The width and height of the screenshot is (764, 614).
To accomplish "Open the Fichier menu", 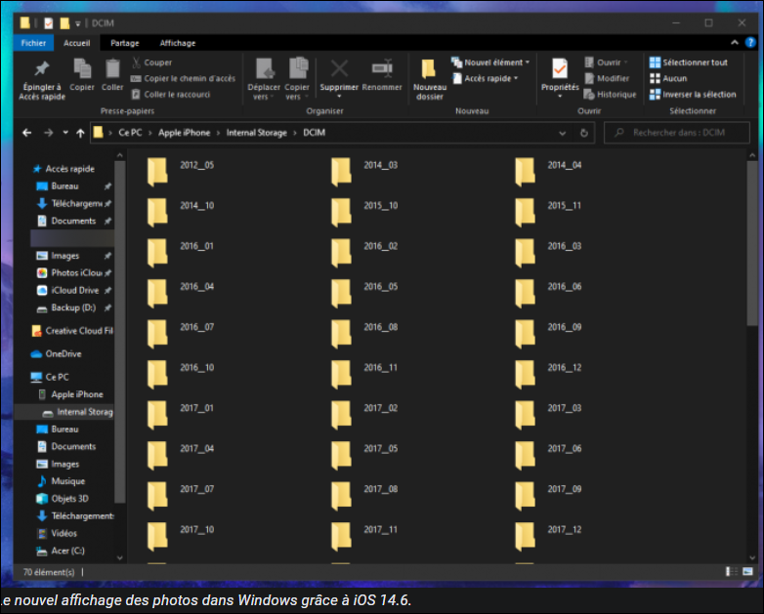I will 33,43.
